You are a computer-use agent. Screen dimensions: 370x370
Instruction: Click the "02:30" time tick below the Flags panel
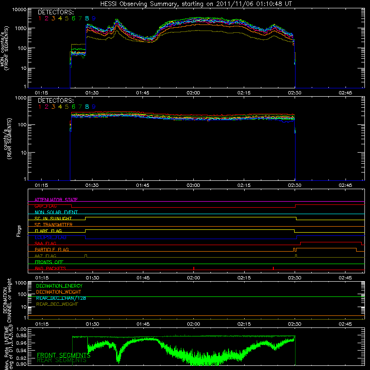[x=295, y=278]
